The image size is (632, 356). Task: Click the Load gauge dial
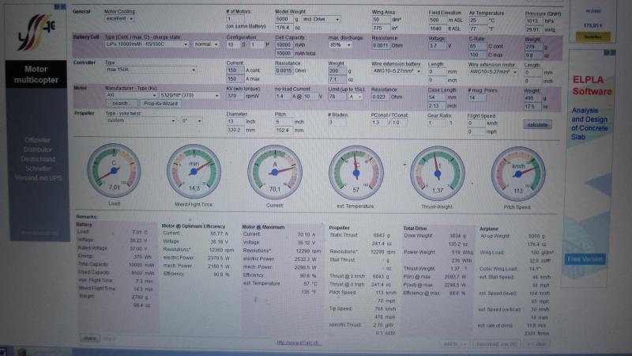coord(114,171)
